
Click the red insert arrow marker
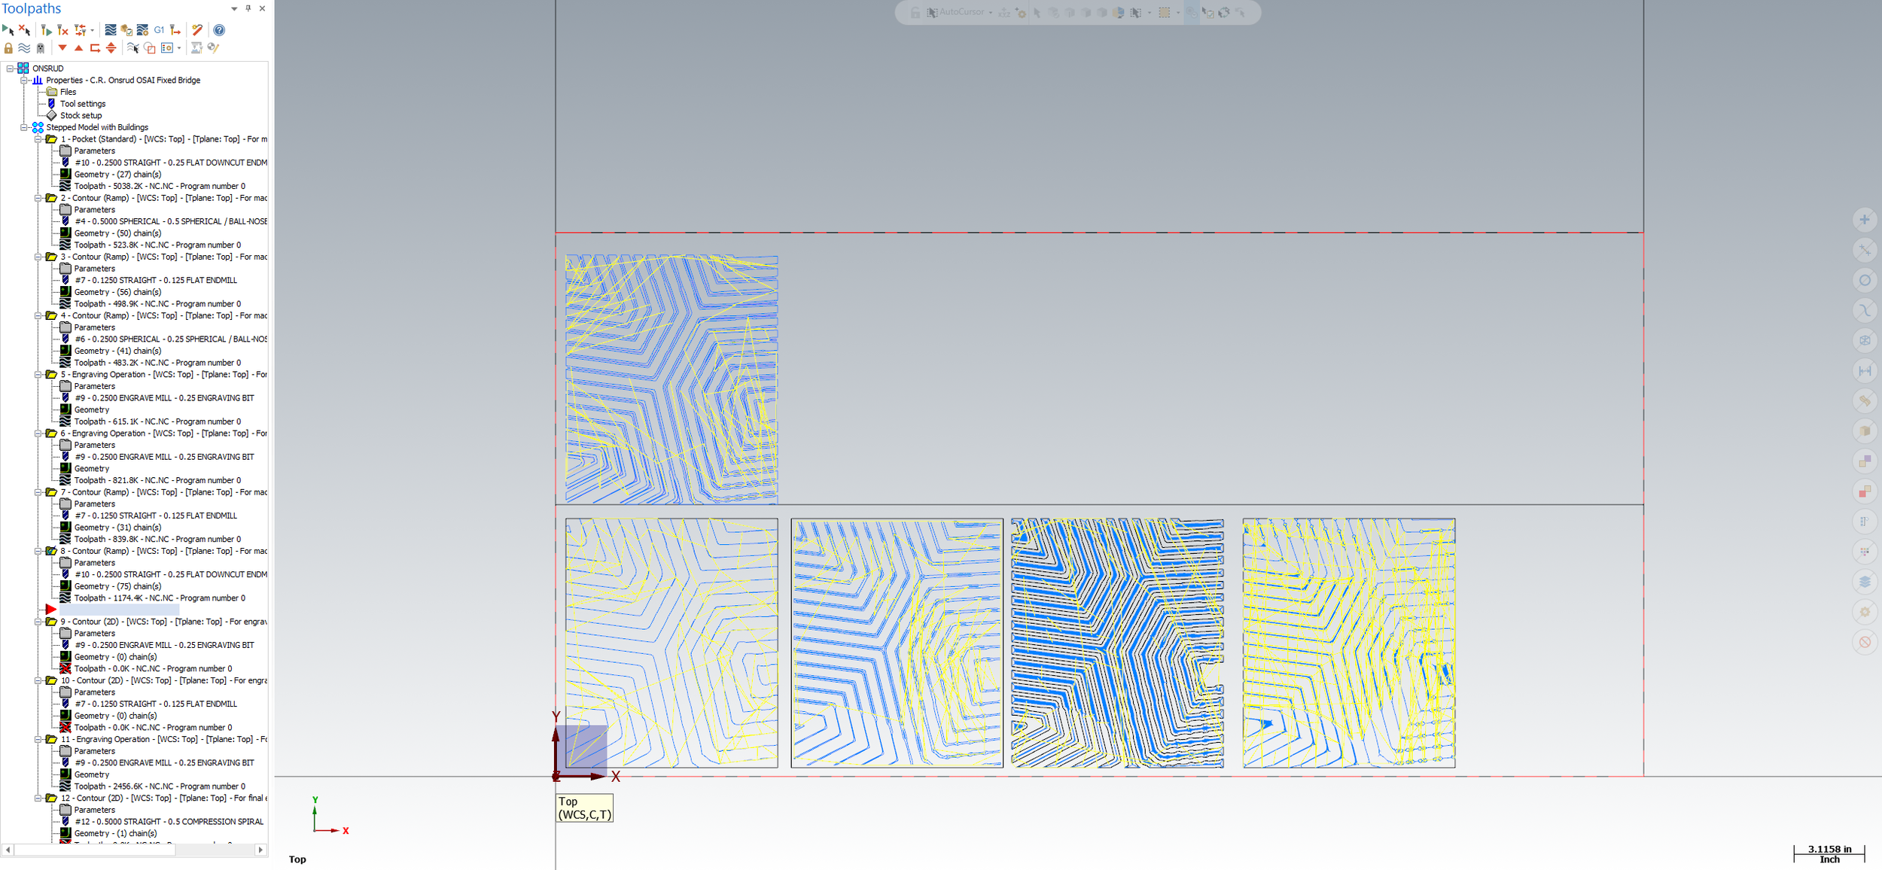(x=50, y=609)
